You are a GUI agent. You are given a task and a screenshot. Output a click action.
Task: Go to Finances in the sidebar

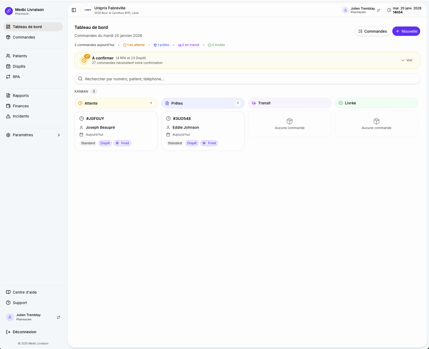click(x=21, y=106)
